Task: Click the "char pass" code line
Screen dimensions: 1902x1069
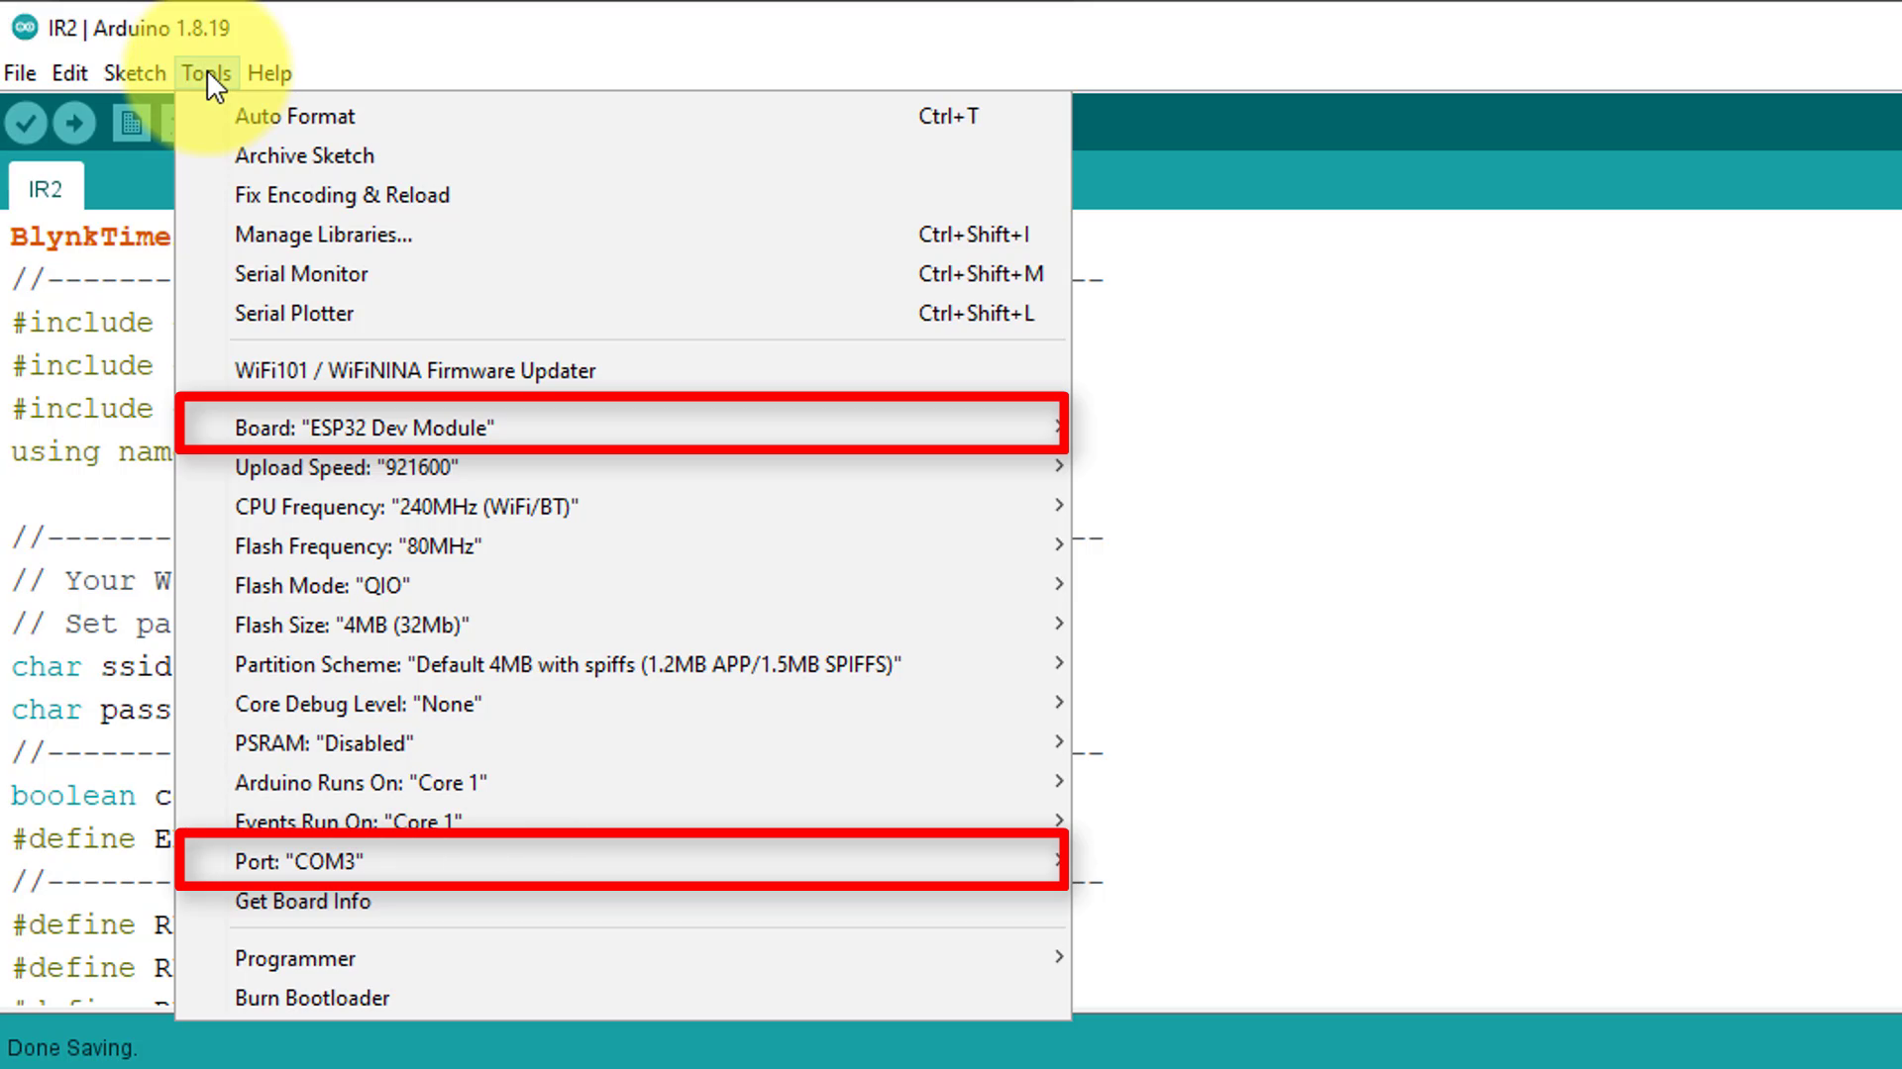Action: (91, 710)
